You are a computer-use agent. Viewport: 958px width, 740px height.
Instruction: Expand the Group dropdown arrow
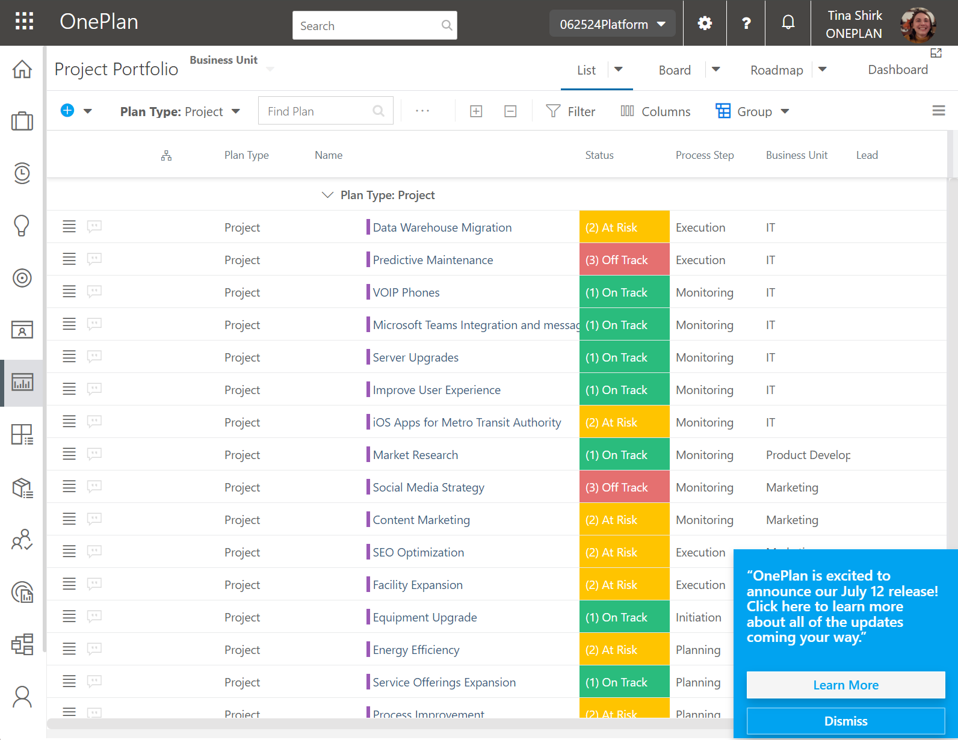click(x=785, y=112)
